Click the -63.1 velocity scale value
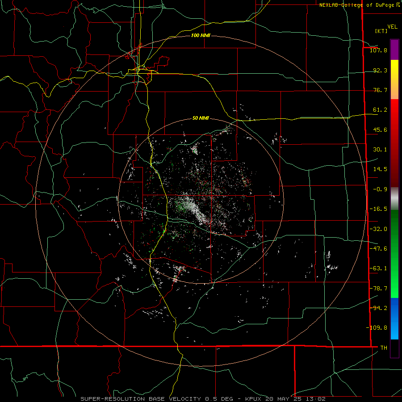The width and height of the screenshot is (402, 402). pyautogui.click(x=378, y=268)
